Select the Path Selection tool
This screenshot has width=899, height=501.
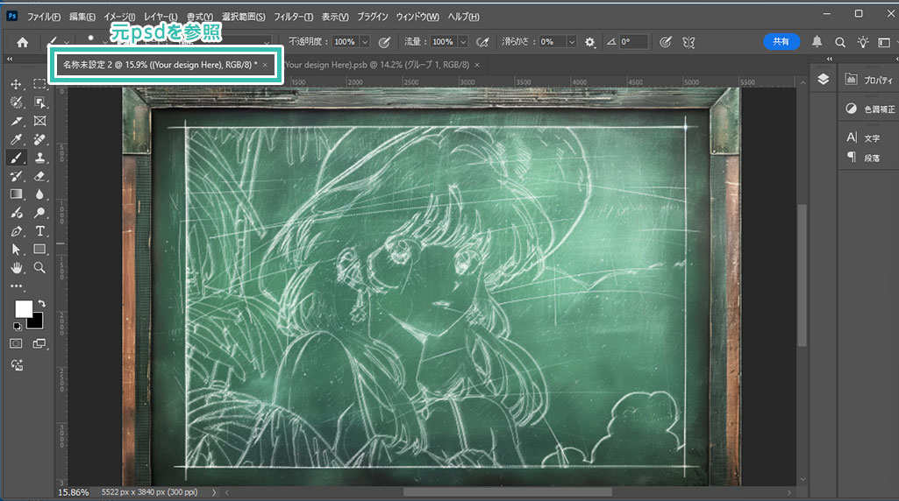tap(16, 250)
